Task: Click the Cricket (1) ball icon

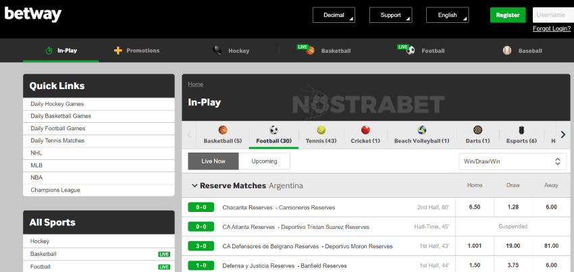Action: [365, 130]
